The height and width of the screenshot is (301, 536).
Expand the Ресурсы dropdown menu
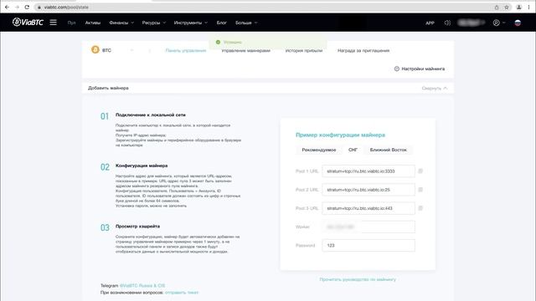[154, 23]
